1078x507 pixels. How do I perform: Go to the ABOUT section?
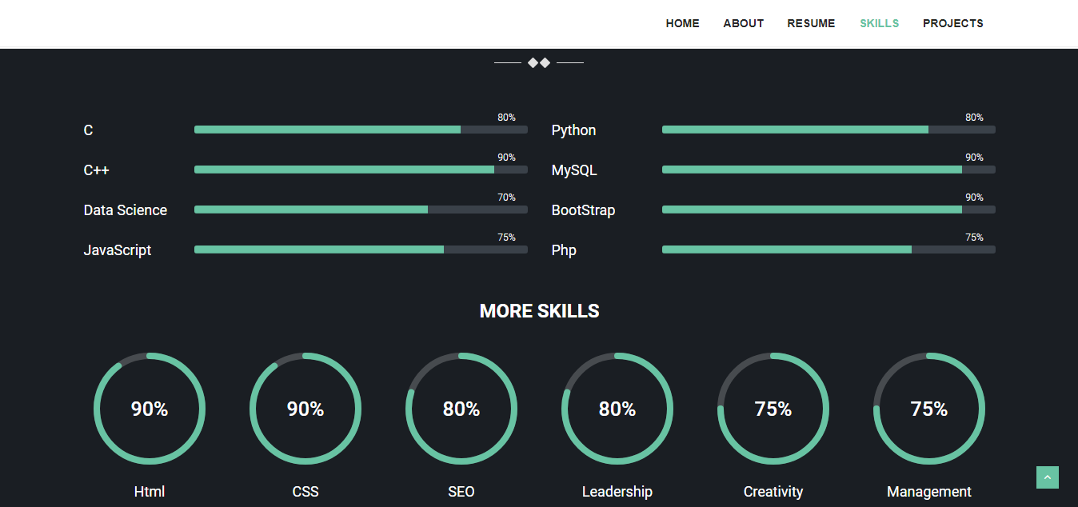[x=744, y=23]
